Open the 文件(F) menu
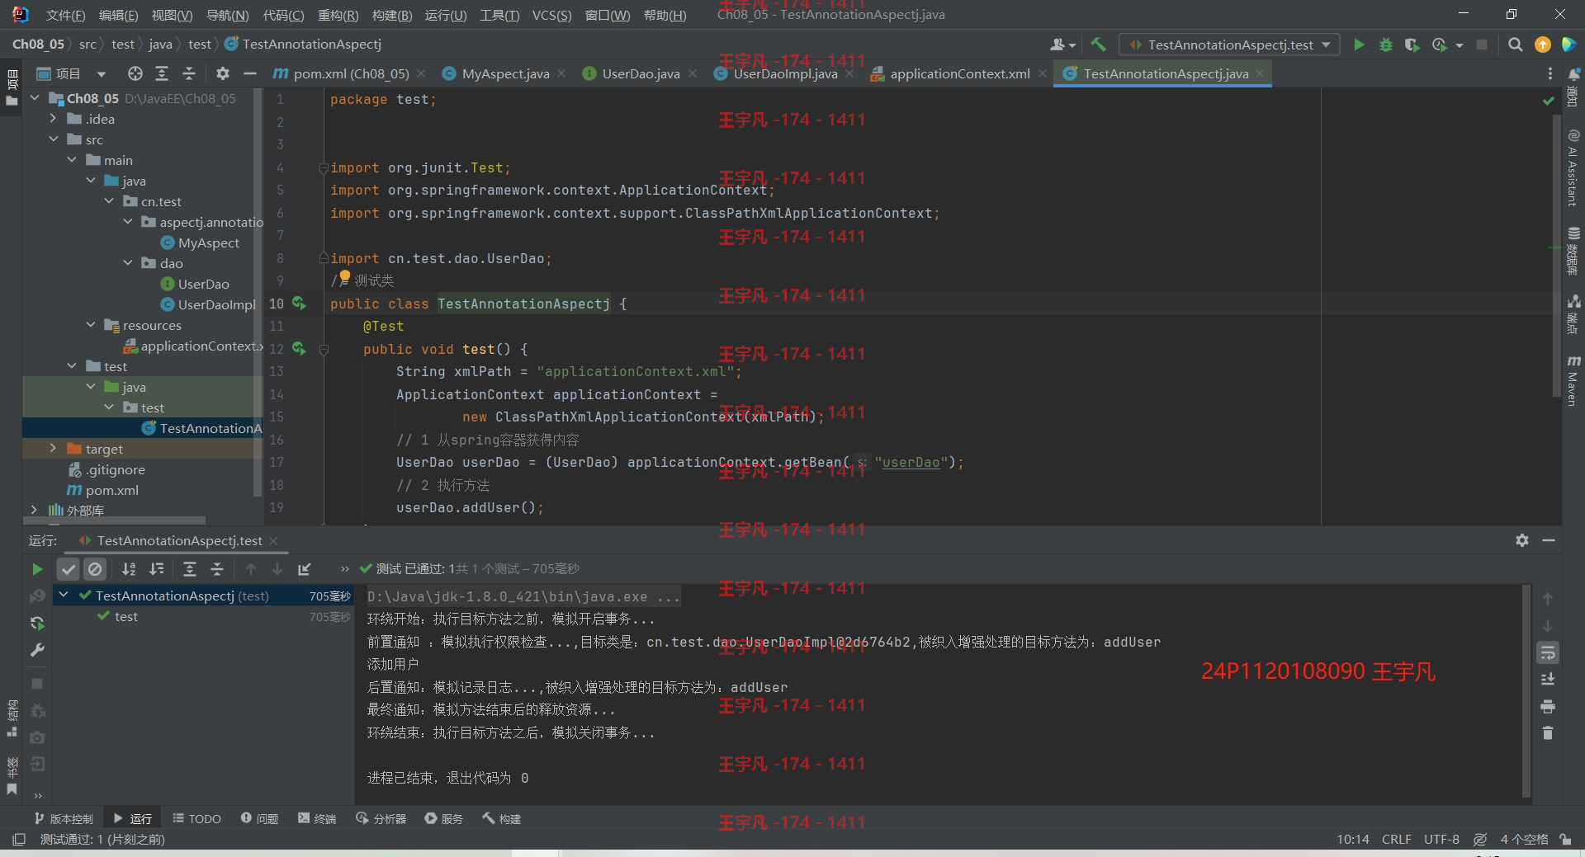Screen dimensions: 1585x857 point(65,15)
